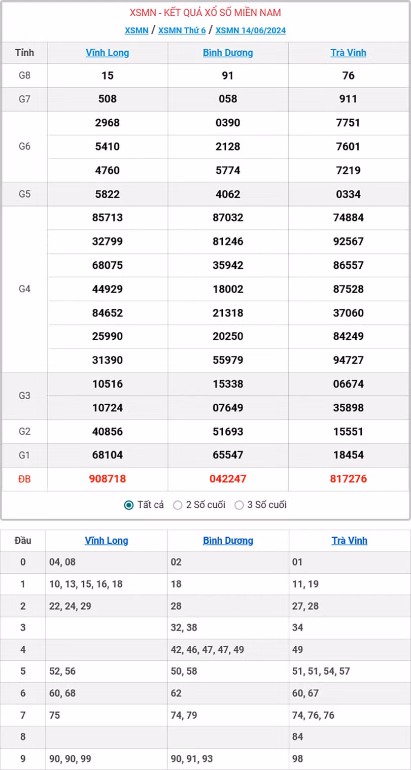
Task: Open the "XSMN 14/06/2024" date link
Action: [x=250, y=31]
